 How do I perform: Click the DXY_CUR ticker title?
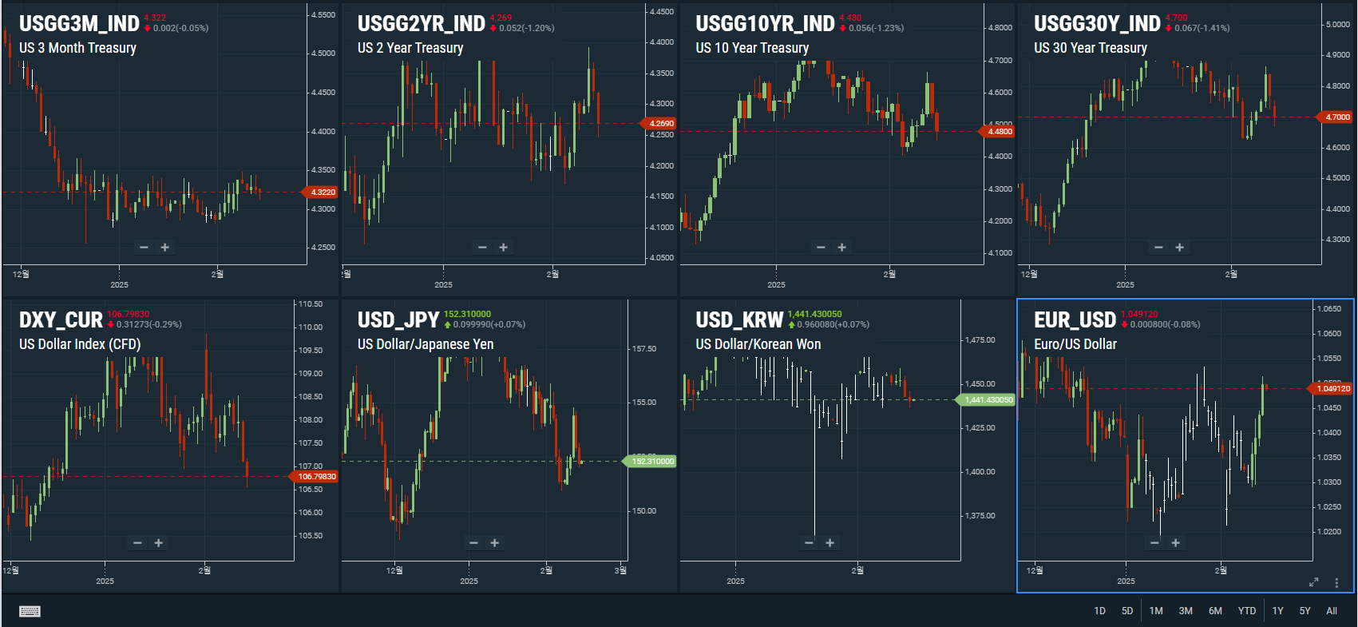(61, 320)
